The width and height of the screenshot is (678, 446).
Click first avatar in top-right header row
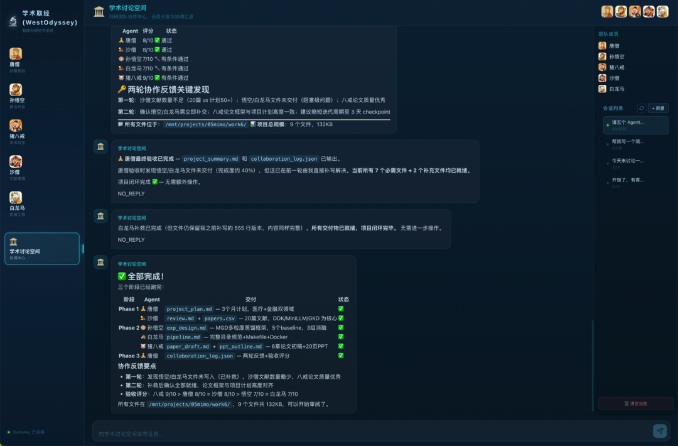[607, 11]
